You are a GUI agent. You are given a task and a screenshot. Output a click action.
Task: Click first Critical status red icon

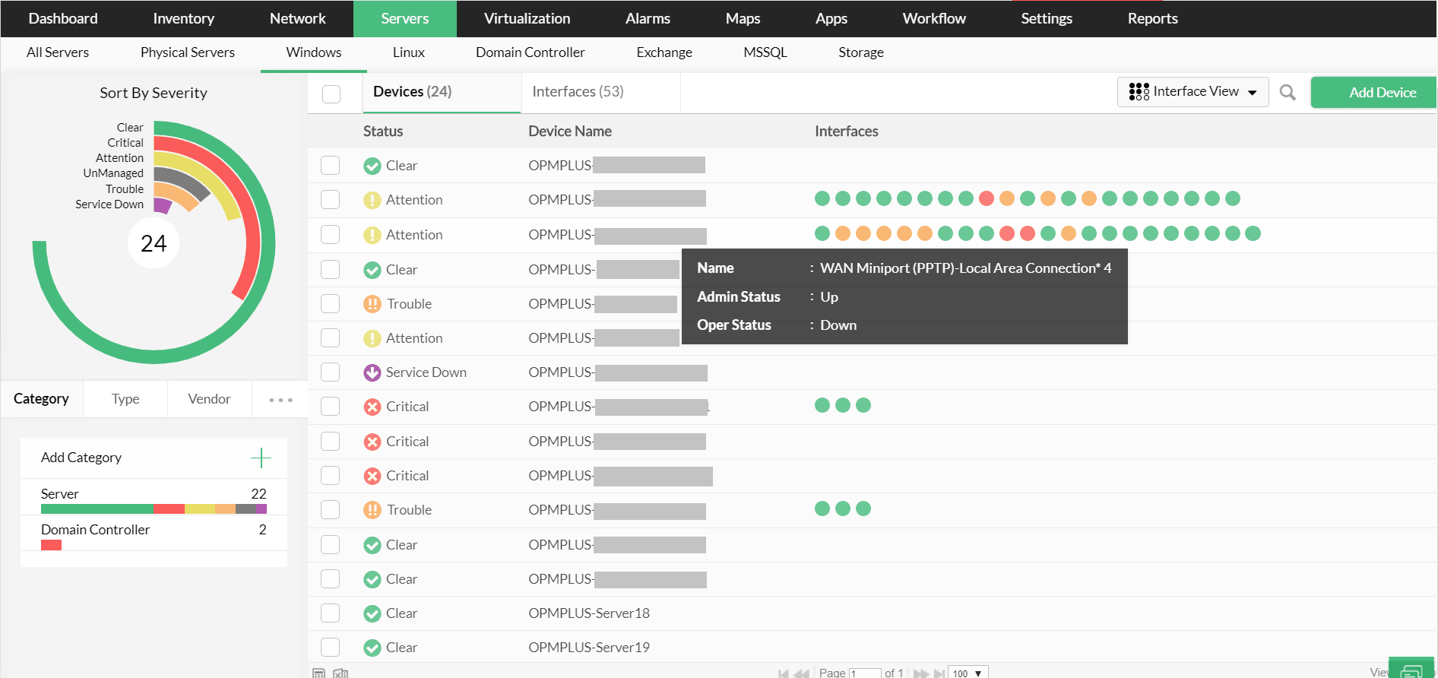(372, 407)
